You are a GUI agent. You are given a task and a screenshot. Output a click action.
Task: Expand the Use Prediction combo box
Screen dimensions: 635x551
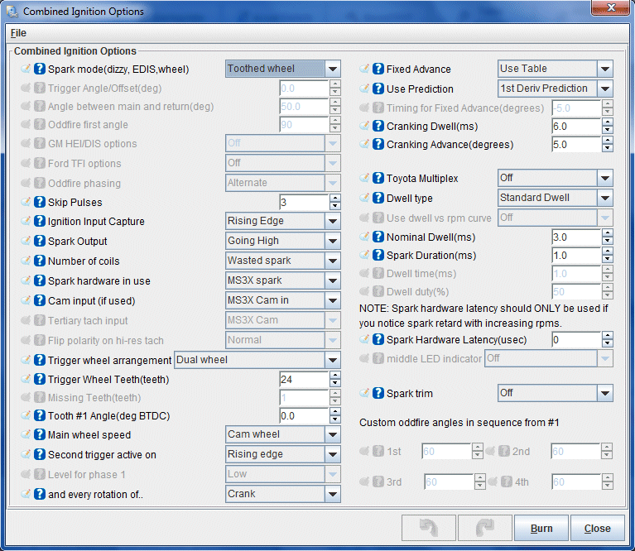(604, 89)
